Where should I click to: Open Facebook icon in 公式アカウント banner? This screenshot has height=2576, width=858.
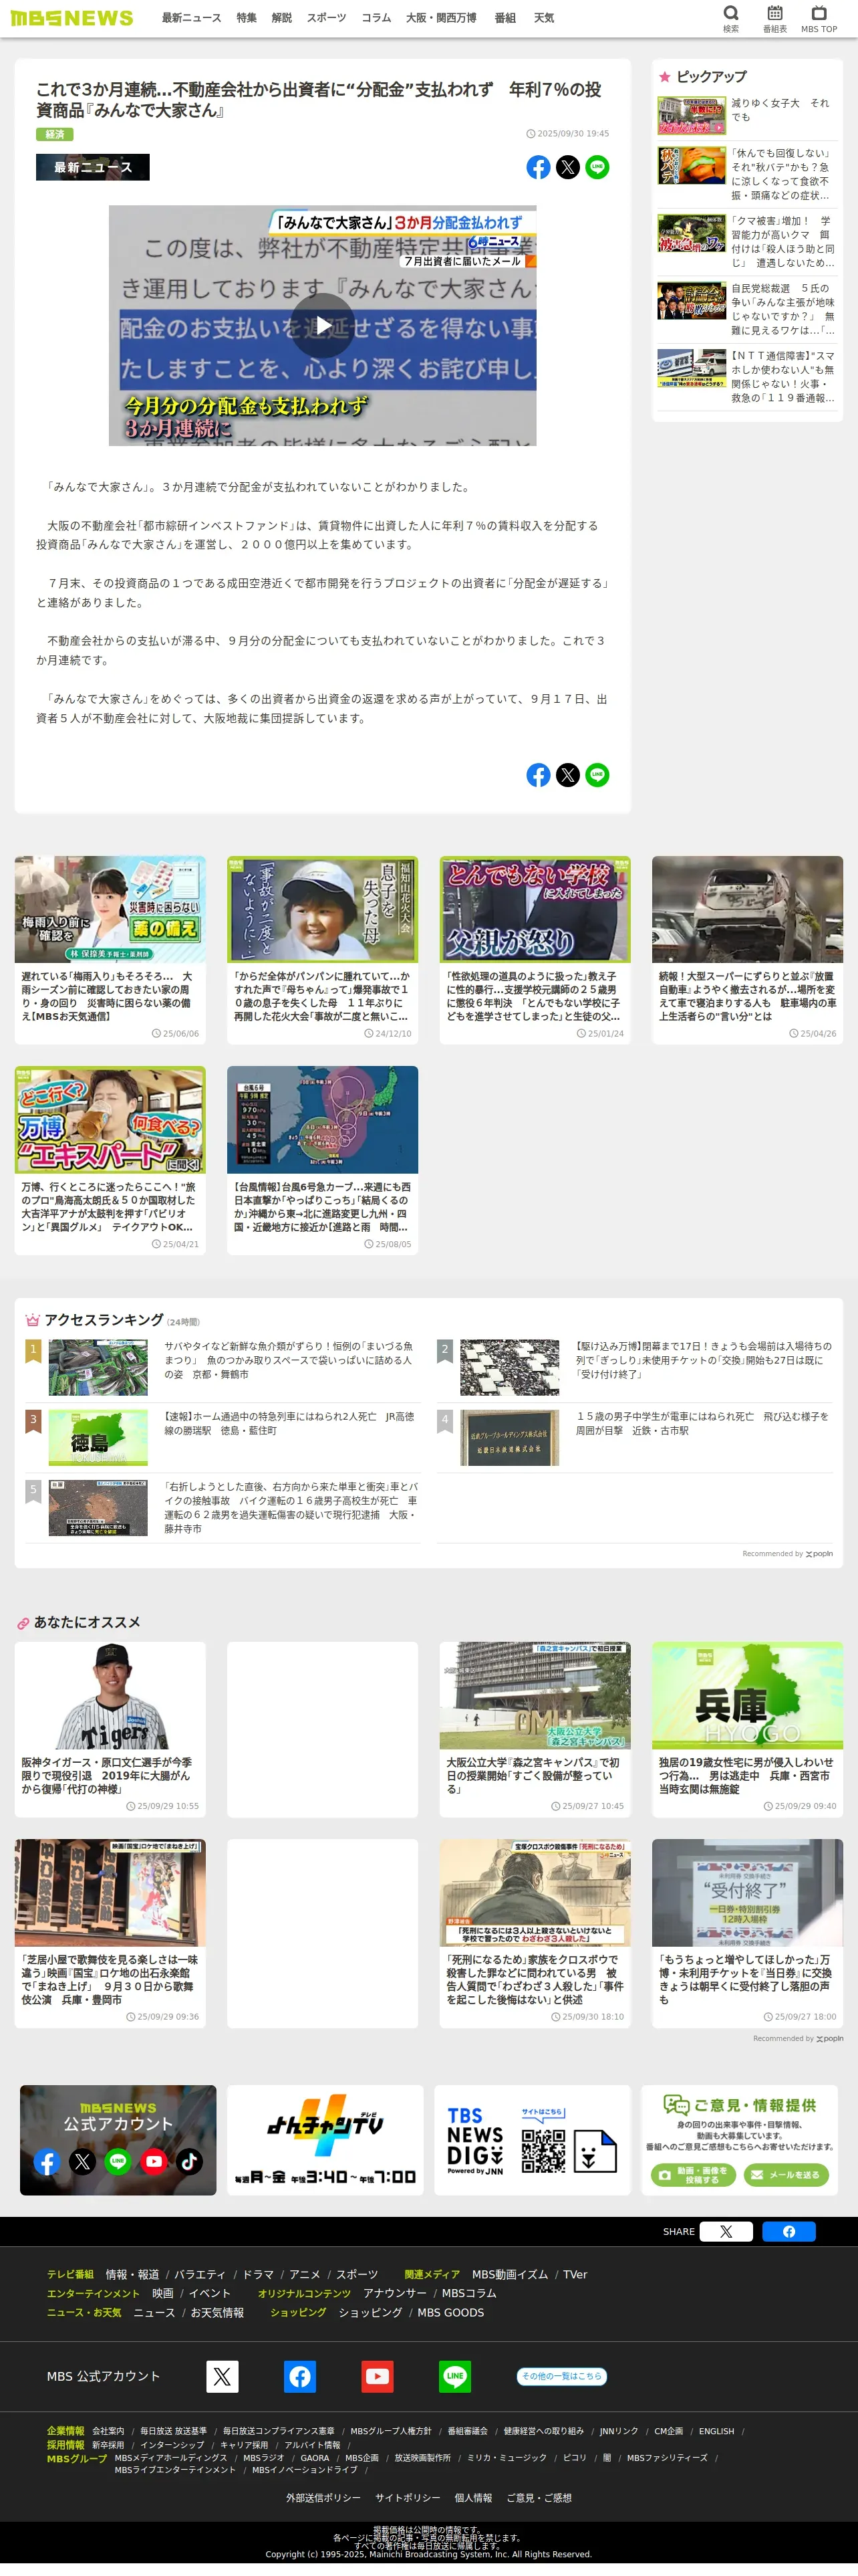point(47,2162)
